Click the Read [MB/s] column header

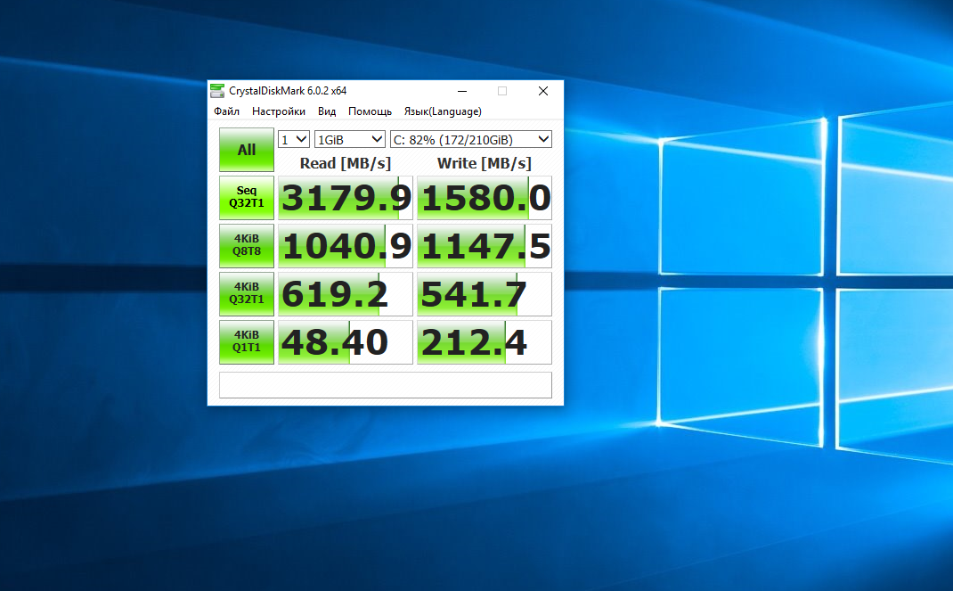tap(346, 163)
